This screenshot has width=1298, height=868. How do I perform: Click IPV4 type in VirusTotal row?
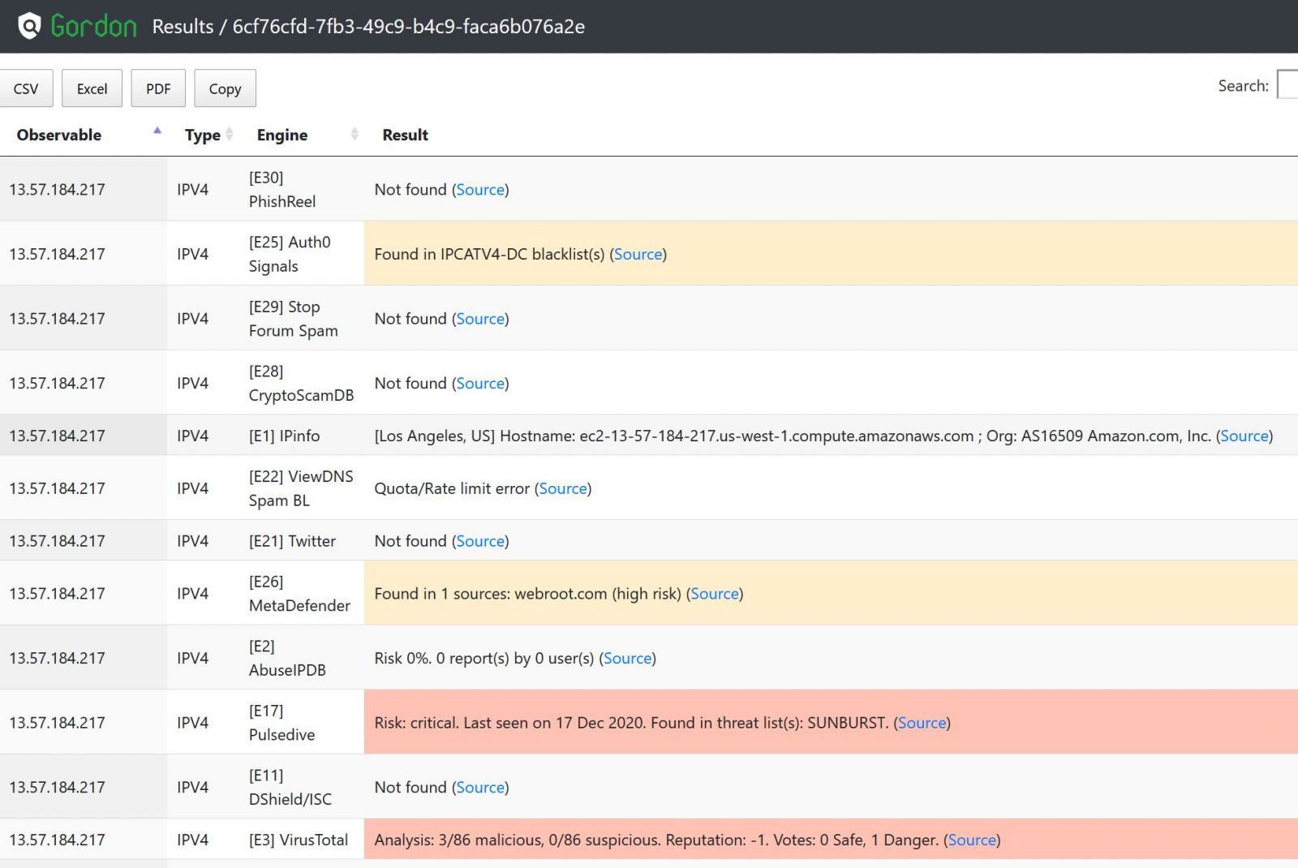(x=193, y=840)
